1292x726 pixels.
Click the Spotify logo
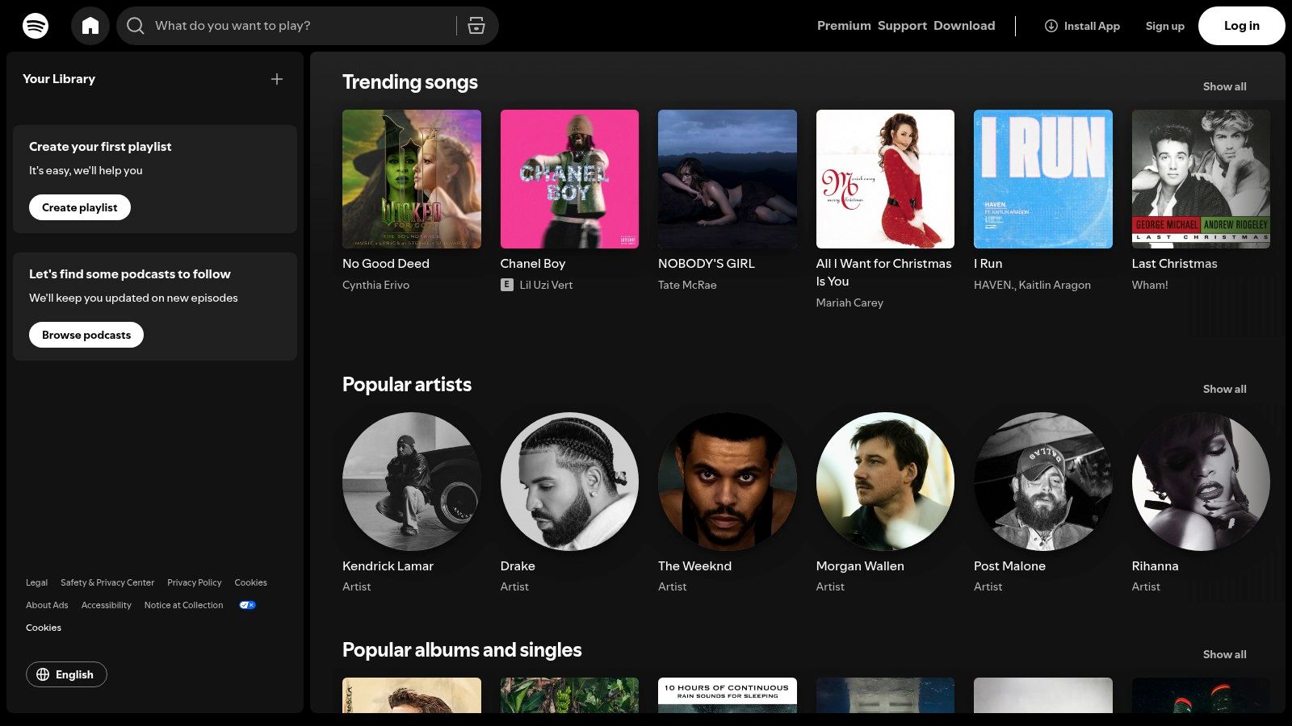33,25
